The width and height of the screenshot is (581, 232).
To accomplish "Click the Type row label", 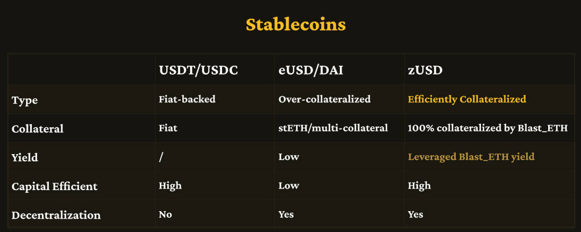I will point(24,100).
